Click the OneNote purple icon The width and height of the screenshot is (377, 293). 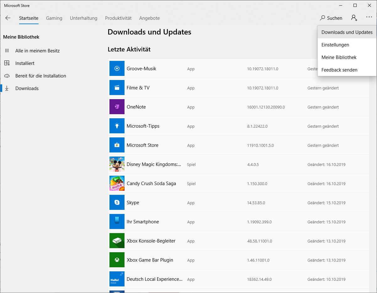click(x=117, y=107)
